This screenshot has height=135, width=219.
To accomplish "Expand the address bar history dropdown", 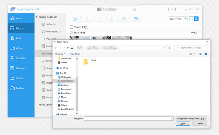I will coord(164,48).
